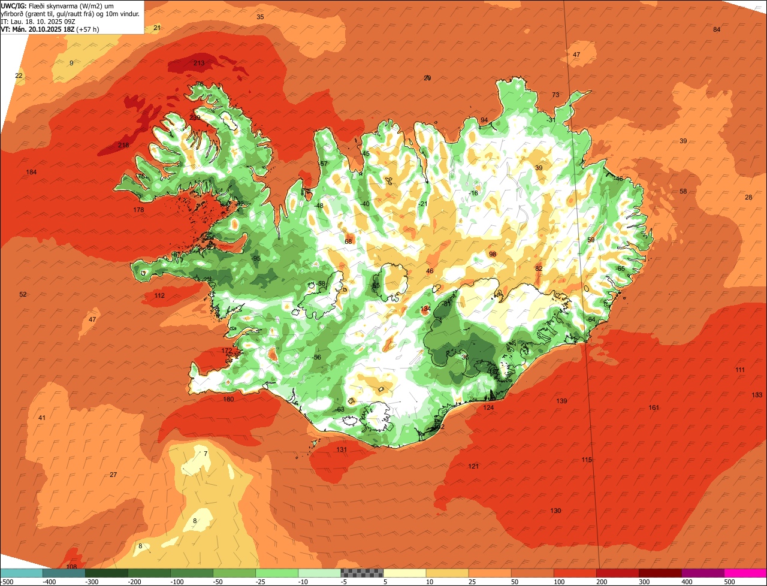Click the flux value 178 south of Westfjords
Screen dimensions: 767x586
[138, 210]
